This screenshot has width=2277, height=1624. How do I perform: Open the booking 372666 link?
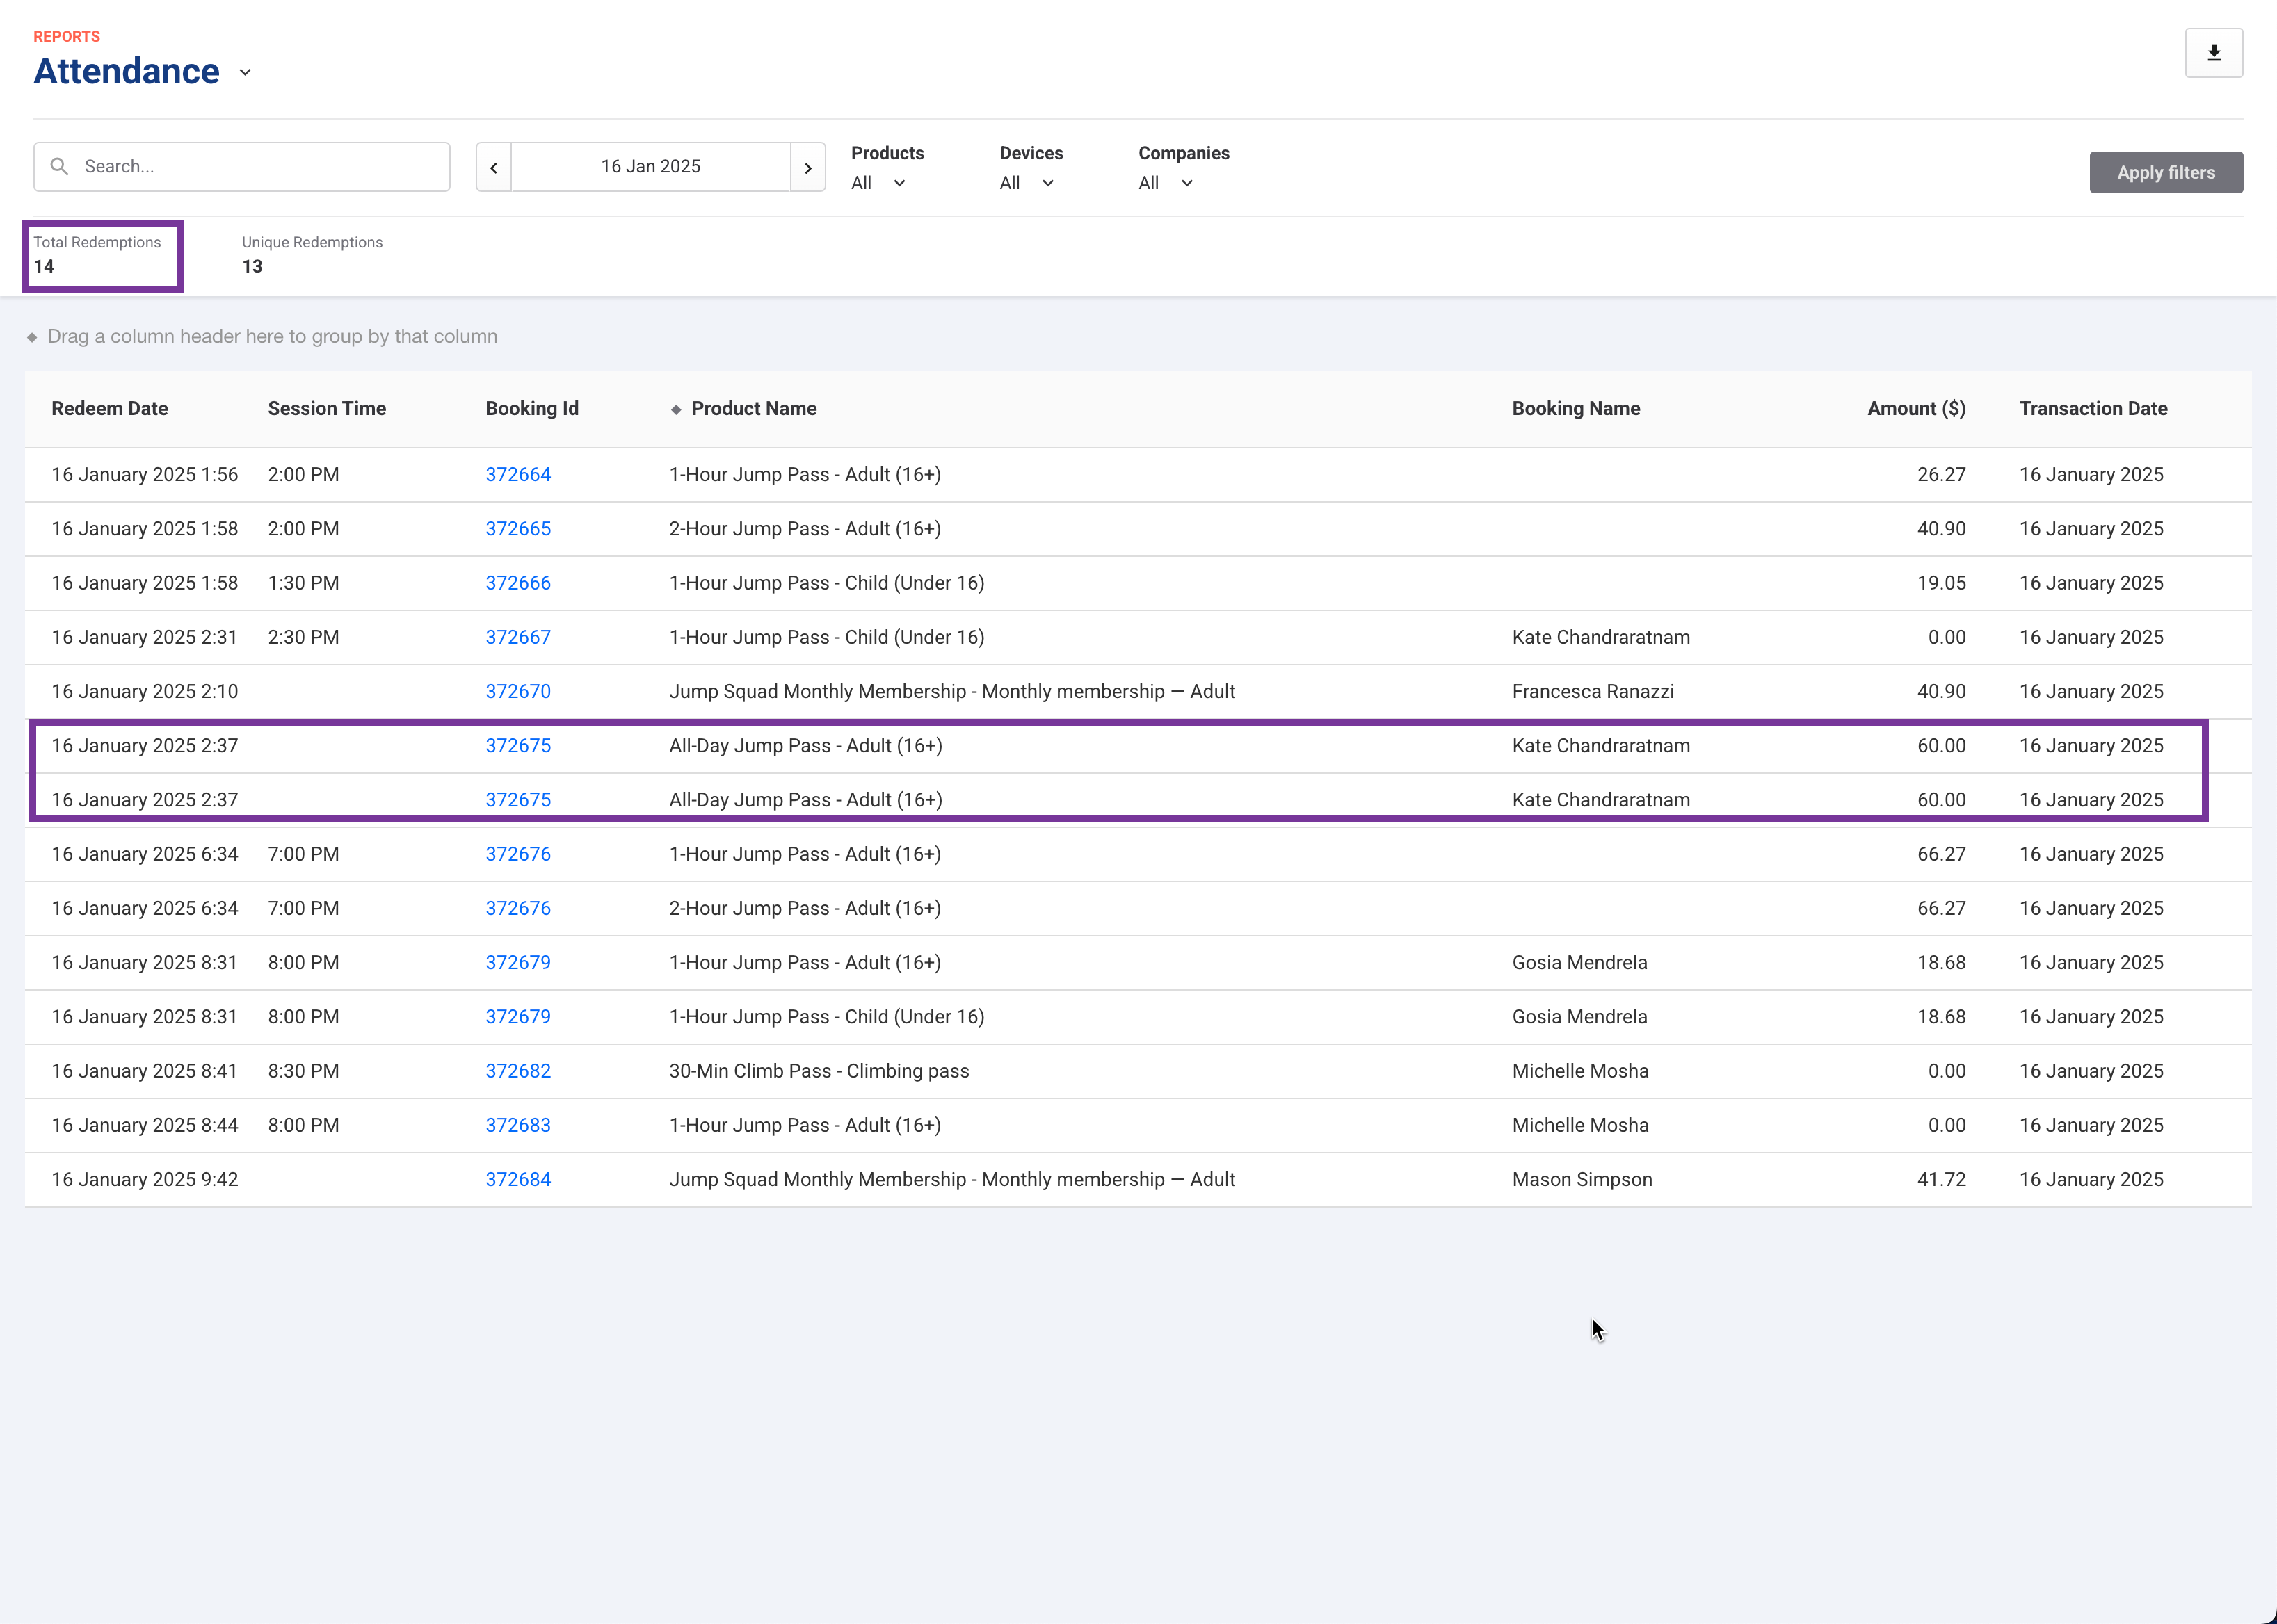[518, 583]
